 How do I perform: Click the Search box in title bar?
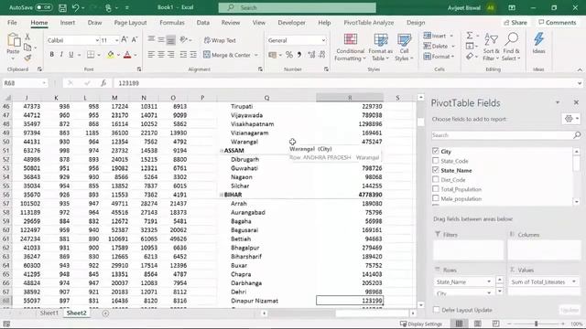297,7
